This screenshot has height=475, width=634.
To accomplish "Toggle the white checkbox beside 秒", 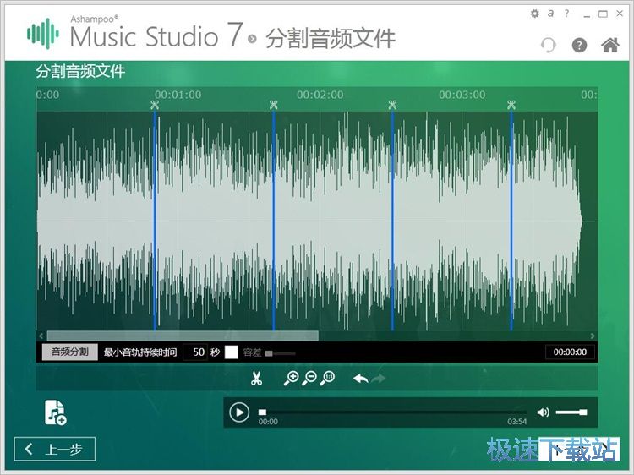I will coord(231,352).
